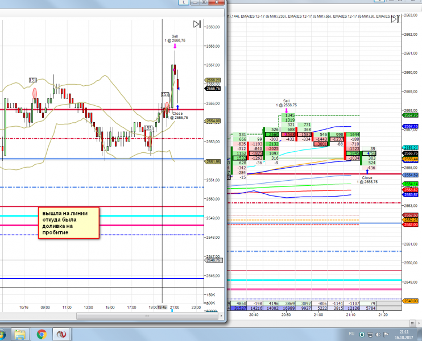Open NinjaTrader from the Windows taskbar
Screen dimensions: 422x341
click(x=61, y=334)
